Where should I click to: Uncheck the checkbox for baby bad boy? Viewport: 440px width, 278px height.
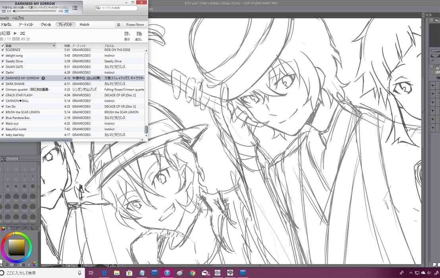tap(3, 135)
